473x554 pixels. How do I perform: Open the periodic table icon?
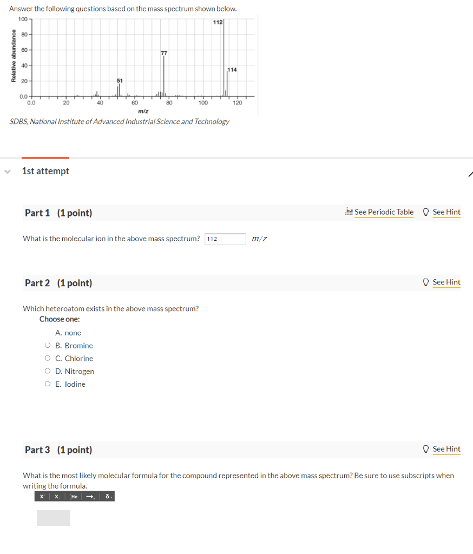349,212
